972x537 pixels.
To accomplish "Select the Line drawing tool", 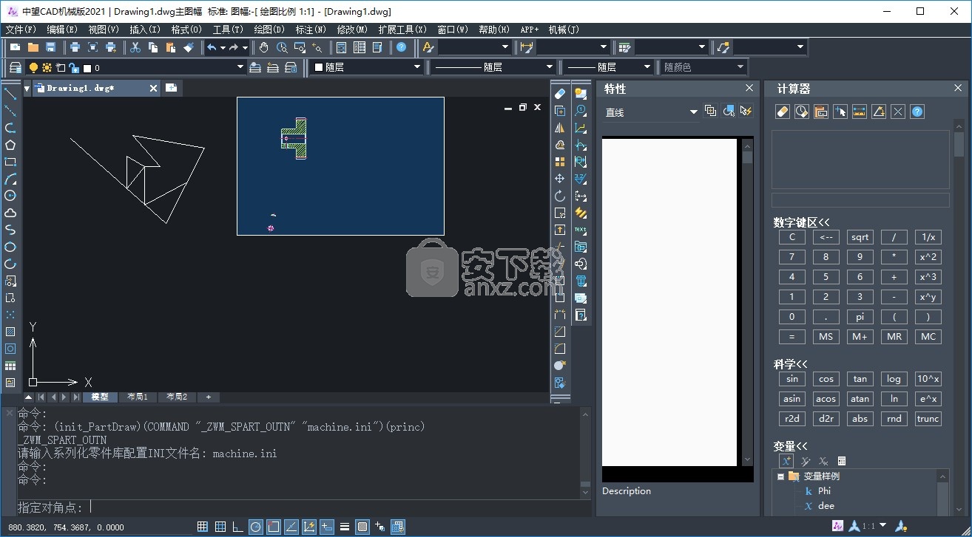I will pos(10,93).
